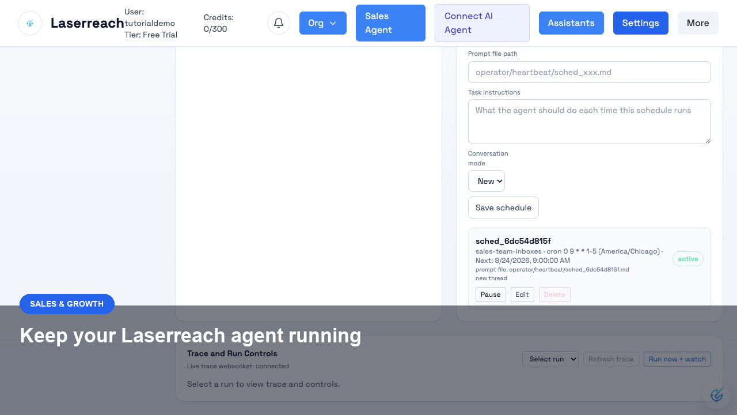The width and height of the screenshot is (737, 415).
Task: Open the Conversation mode dropdown
Action: tap(487, 181)
